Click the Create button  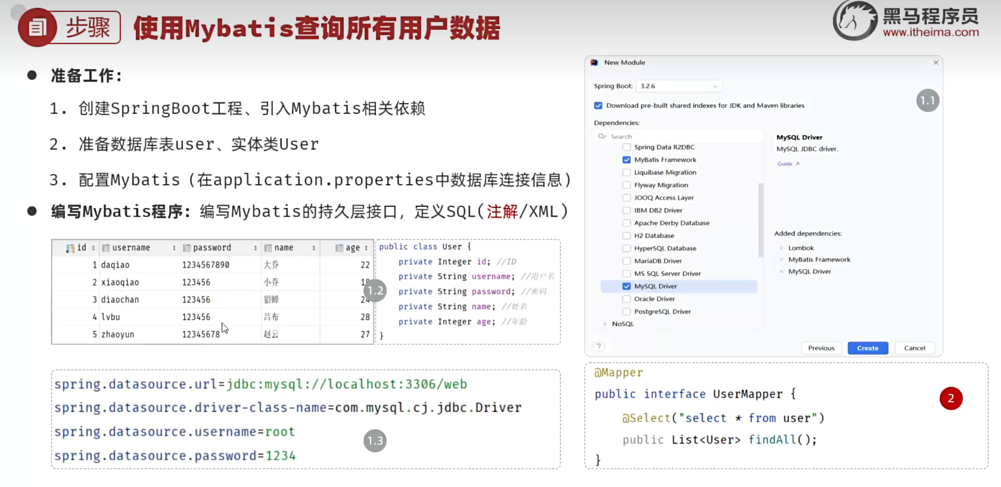click(868, 348)
